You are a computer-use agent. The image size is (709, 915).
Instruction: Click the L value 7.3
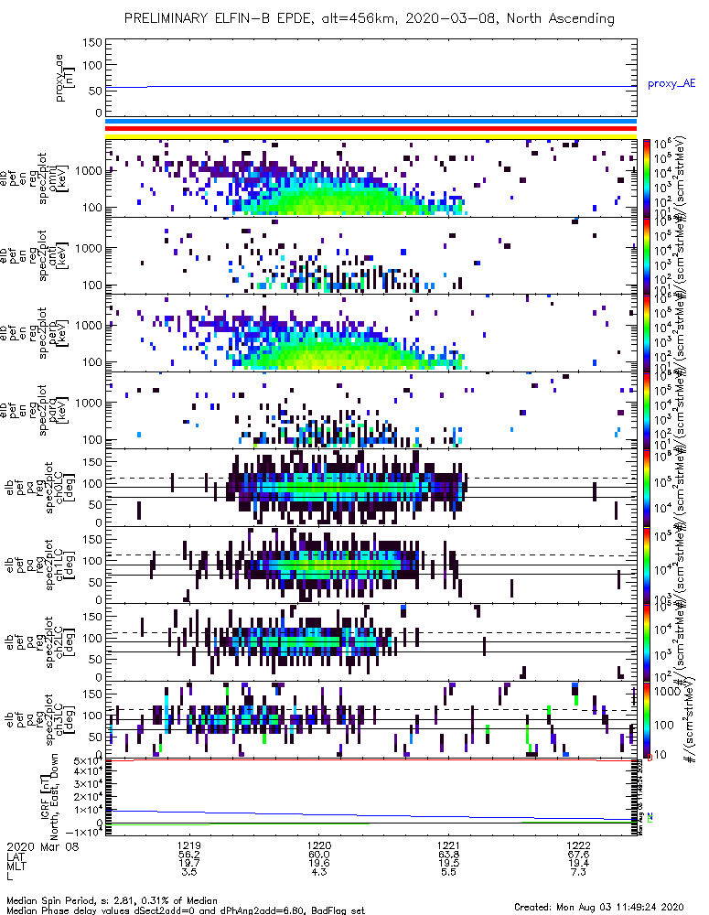click(579, 872)
